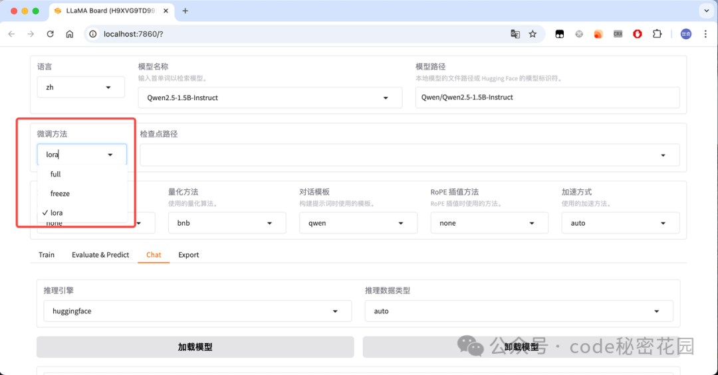Go forward in browser history
The height and width of the screenshot is (375, 718).
(31, 34)
